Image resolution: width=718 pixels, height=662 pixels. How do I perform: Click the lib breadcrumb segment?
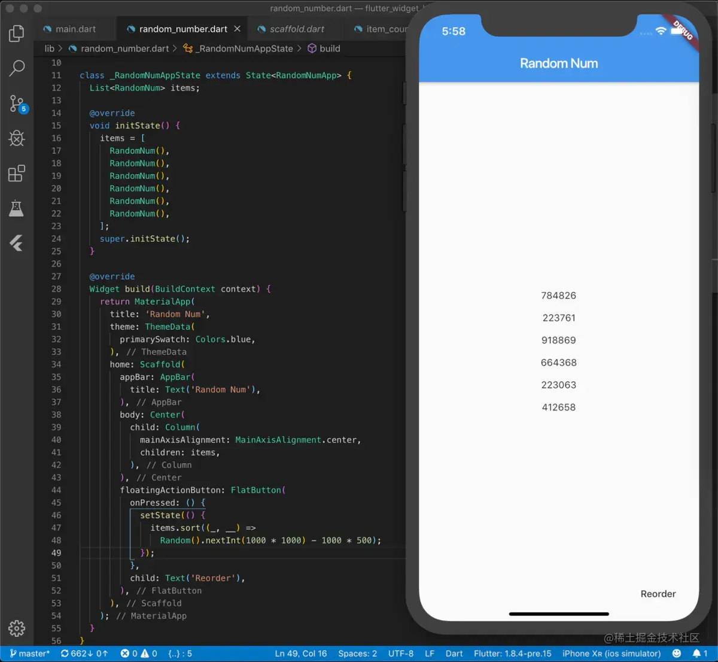coord(49,48)
